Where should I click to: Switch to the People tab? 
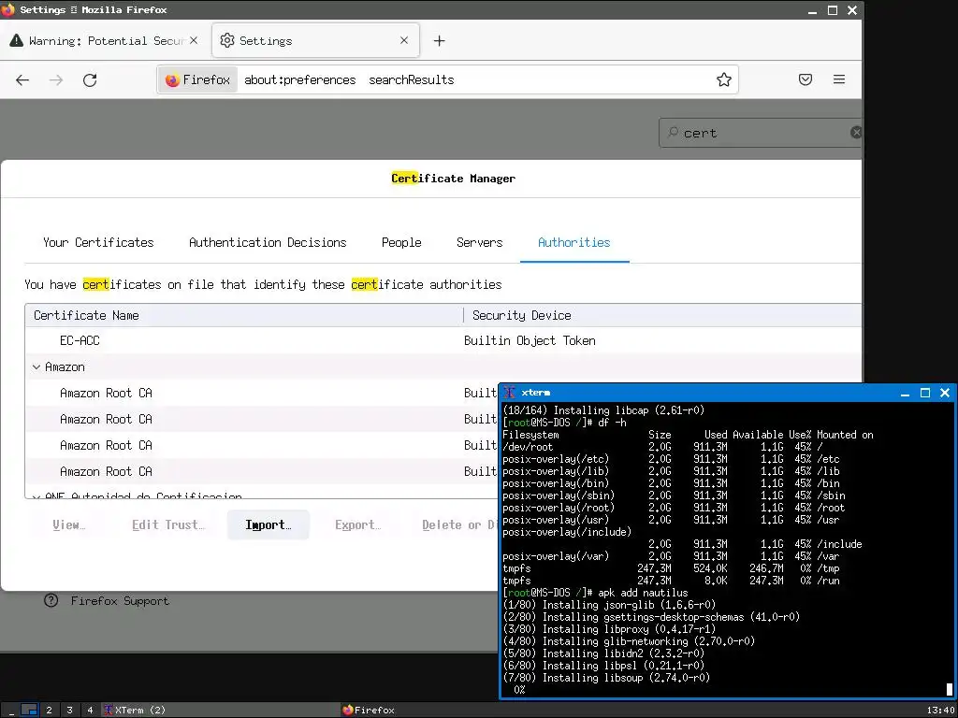[x=401, y=242]
